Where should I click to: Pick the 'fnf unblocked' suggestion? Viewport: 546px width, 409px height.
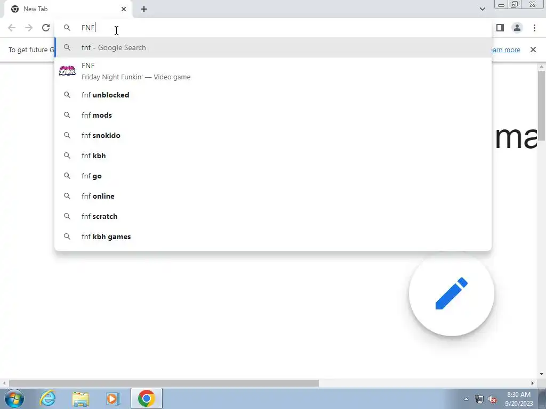pos(273,95)
